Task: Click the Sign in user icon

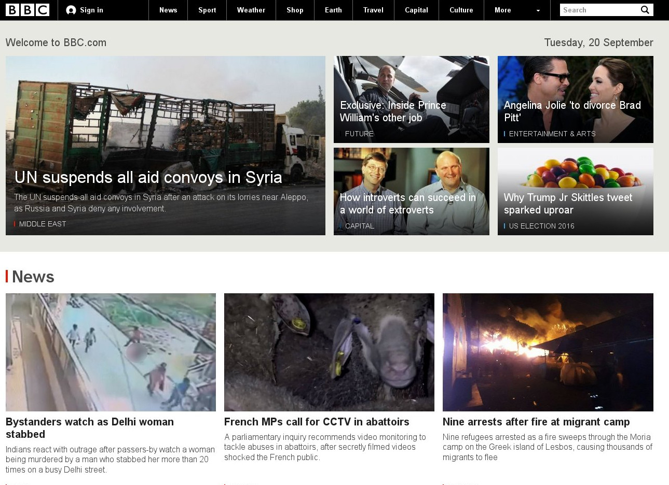Action: (71, 10)
